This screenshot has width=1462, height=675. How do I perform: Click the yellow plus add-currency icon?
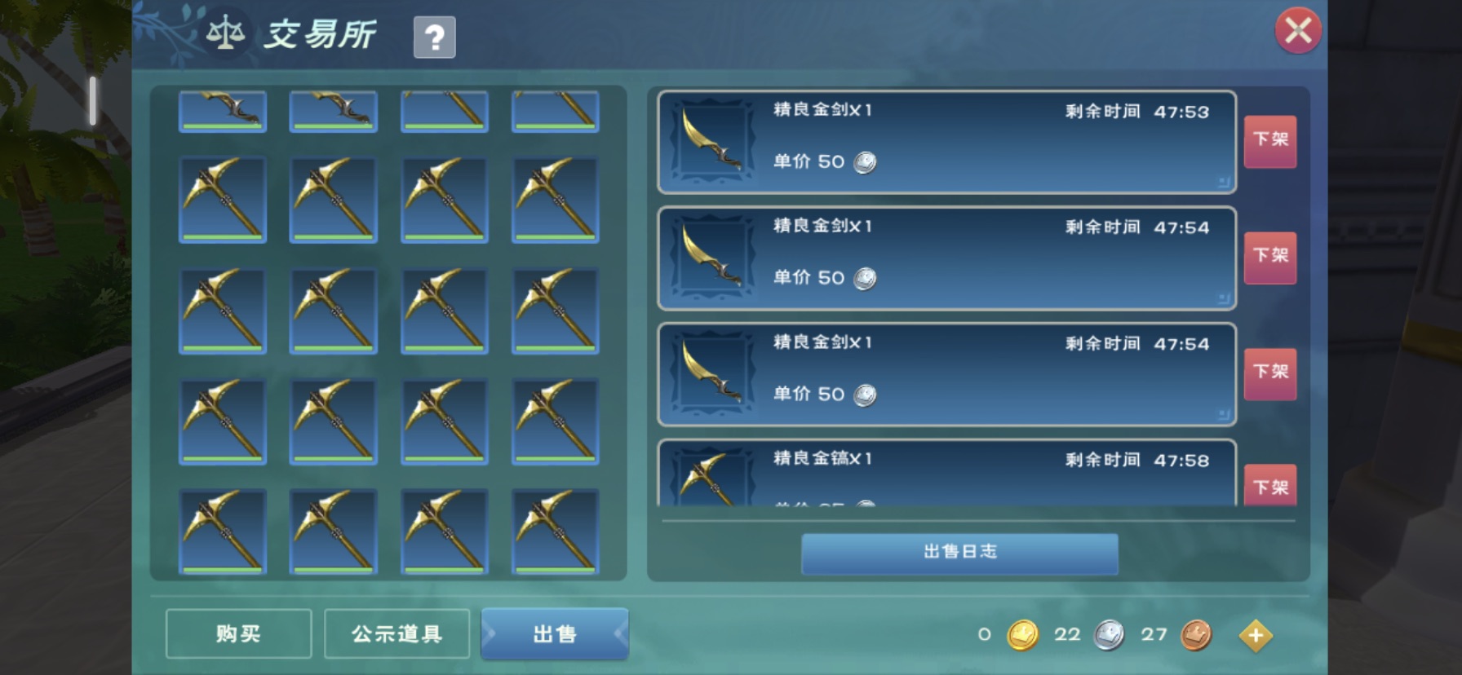point(1256,635)
